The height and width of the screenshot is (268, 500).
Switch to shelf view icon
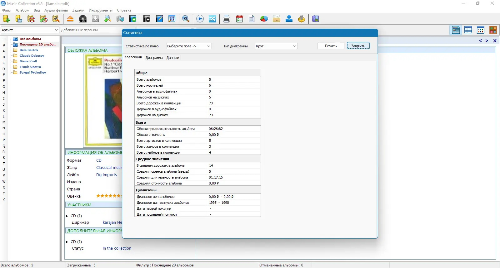pyautogui.click(x=493, y=30)
